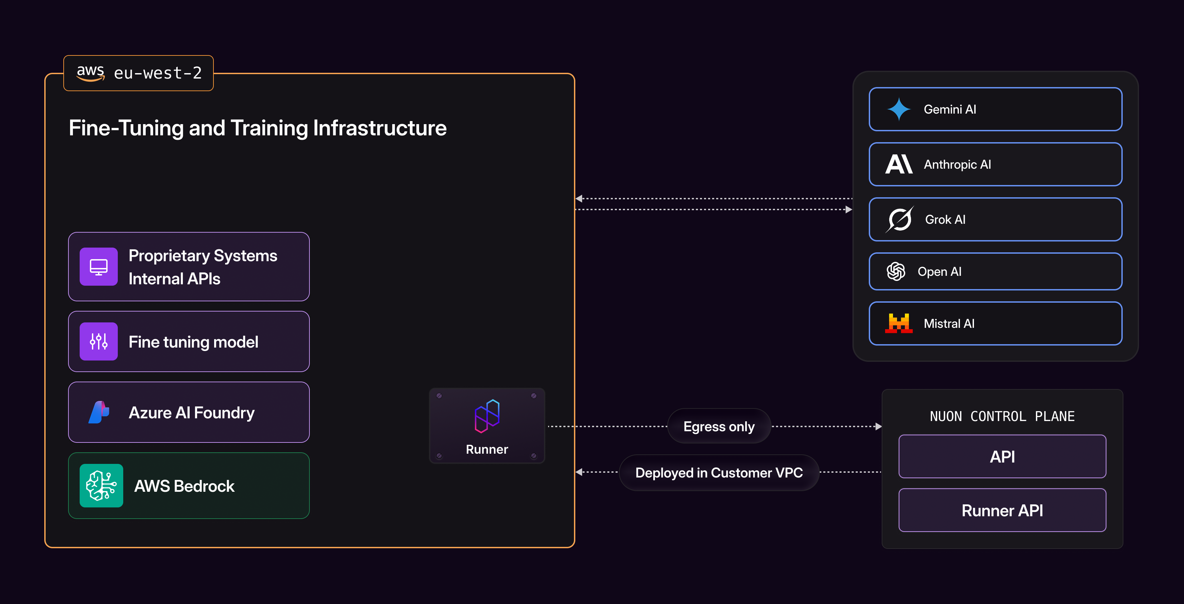Image resolution: width=1184 pixels, height=604 pixels.
Task: Click the fine tuning sliders icon
Action: (x=99, y=341)
